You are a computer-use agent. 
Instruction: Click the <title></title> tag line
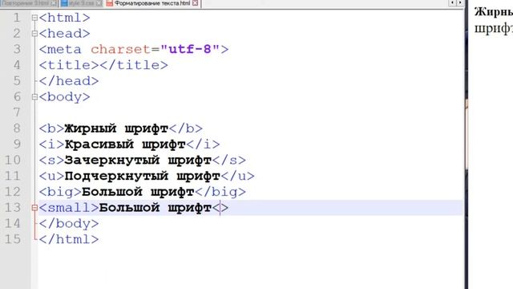[103, 65]
